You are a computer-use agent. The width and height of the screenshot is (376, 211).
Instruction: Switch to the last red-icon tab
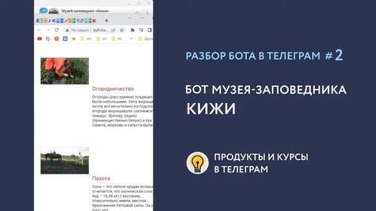coord(94,21)
